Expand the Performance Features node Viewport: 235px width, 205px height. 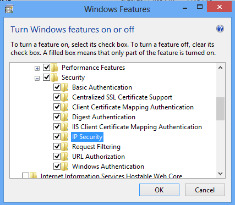coord(37,69)
